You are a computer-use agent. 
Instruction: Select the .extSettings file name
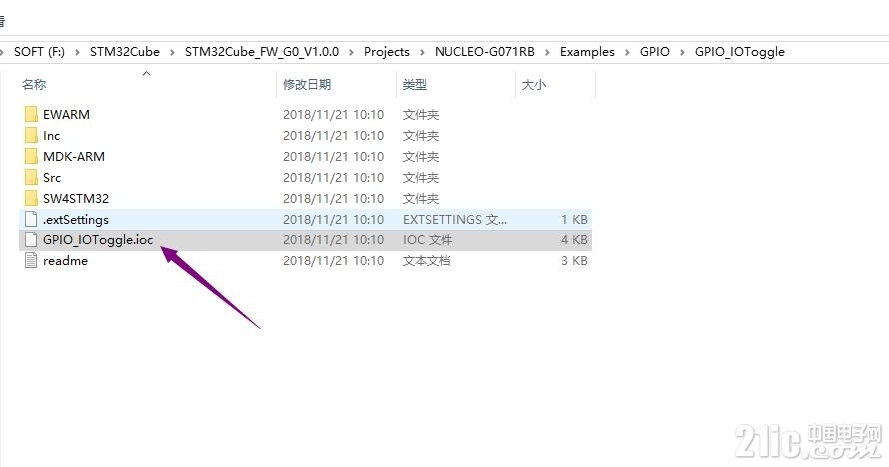coord(75,220)
